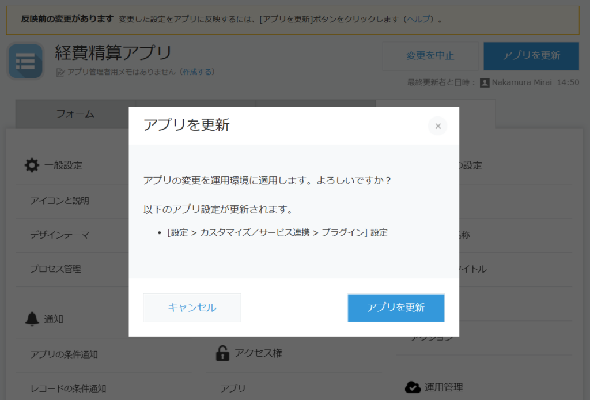Select アプリの条件通知 under 通知
The width and height of the screenshot is (590, 400).
64,354
